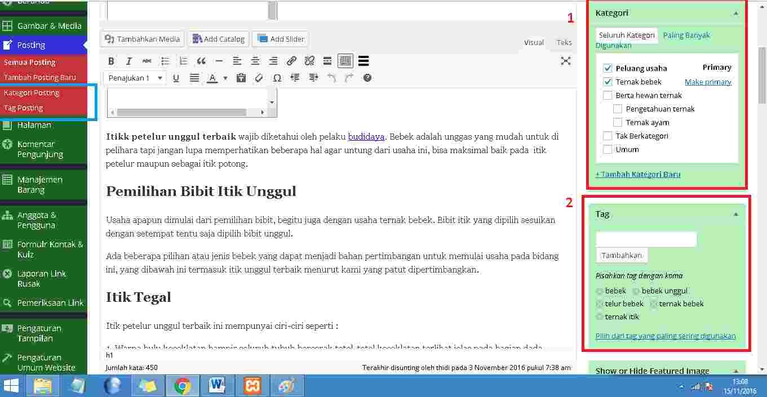Check the "Umum" category

[608, 149]
